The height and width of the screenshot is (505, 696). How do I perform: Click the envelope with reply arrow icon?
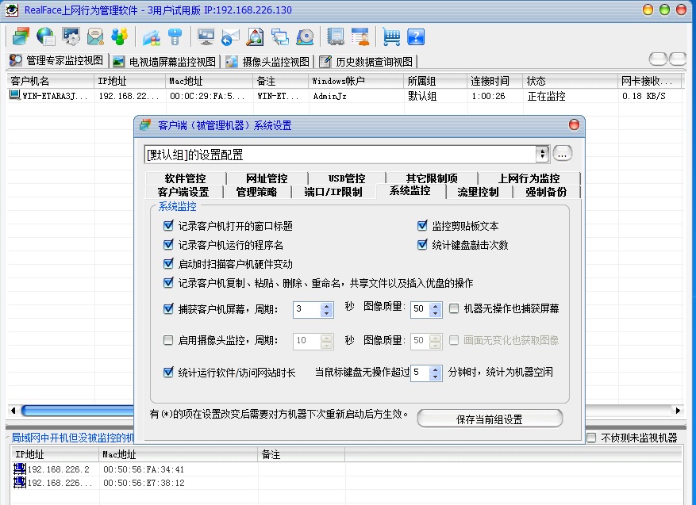point(230,37)
